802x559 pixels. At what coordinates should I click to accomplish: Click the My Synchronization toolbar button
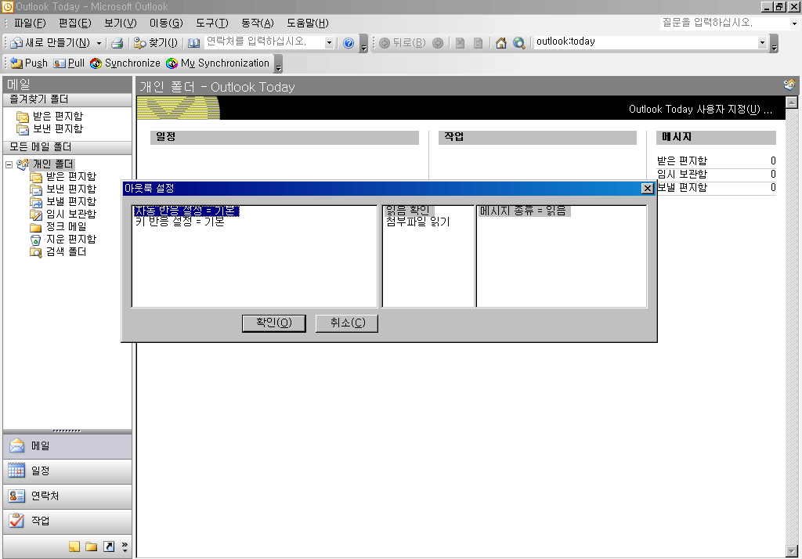point(218,63)
